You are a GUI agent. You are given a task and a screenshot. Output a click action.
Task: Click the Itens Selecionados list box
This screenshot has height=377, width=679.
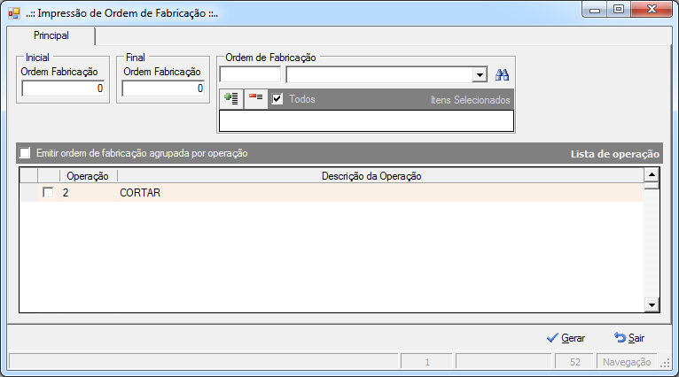pos(366,120)
